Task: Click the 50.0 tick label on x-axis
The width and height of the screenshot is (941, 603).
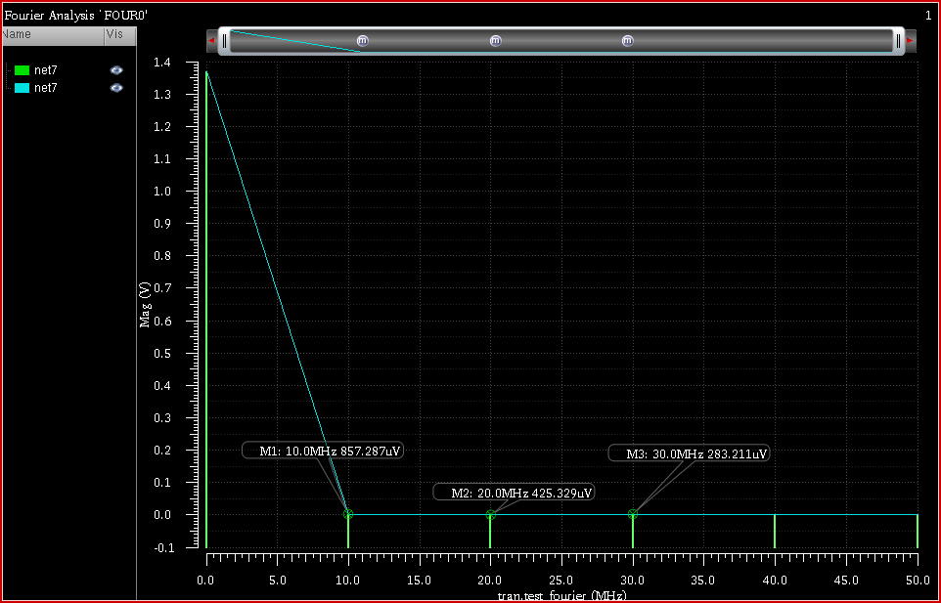Action: coord(917,579)
